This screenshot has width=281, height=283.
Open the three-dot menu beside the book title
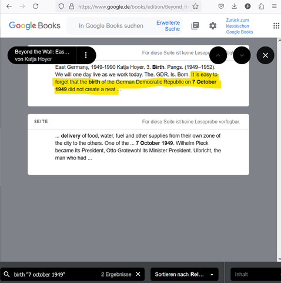[x=86, y=55]
